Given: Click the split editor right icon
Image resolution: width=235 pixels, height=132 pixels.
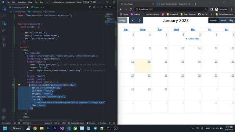Looking at the screenshot, I should click(110, 7).
